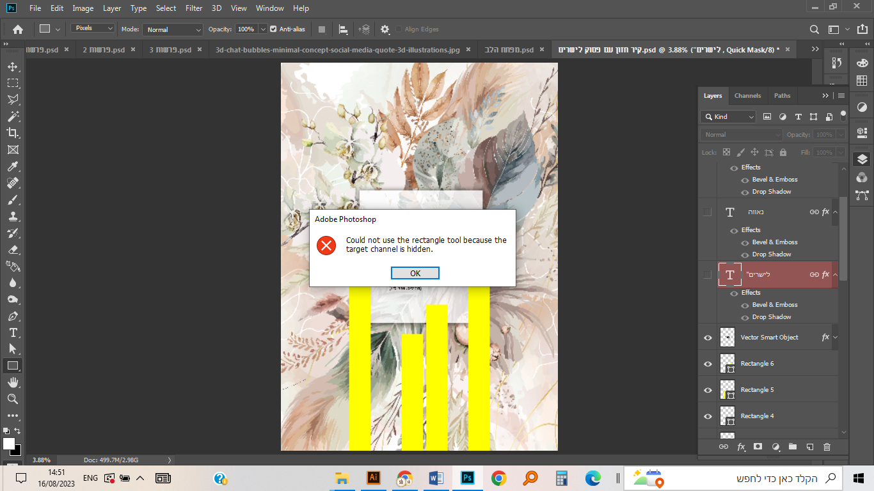Open the Edit Toolbar three-dots menu

click(x=12, y=416)
